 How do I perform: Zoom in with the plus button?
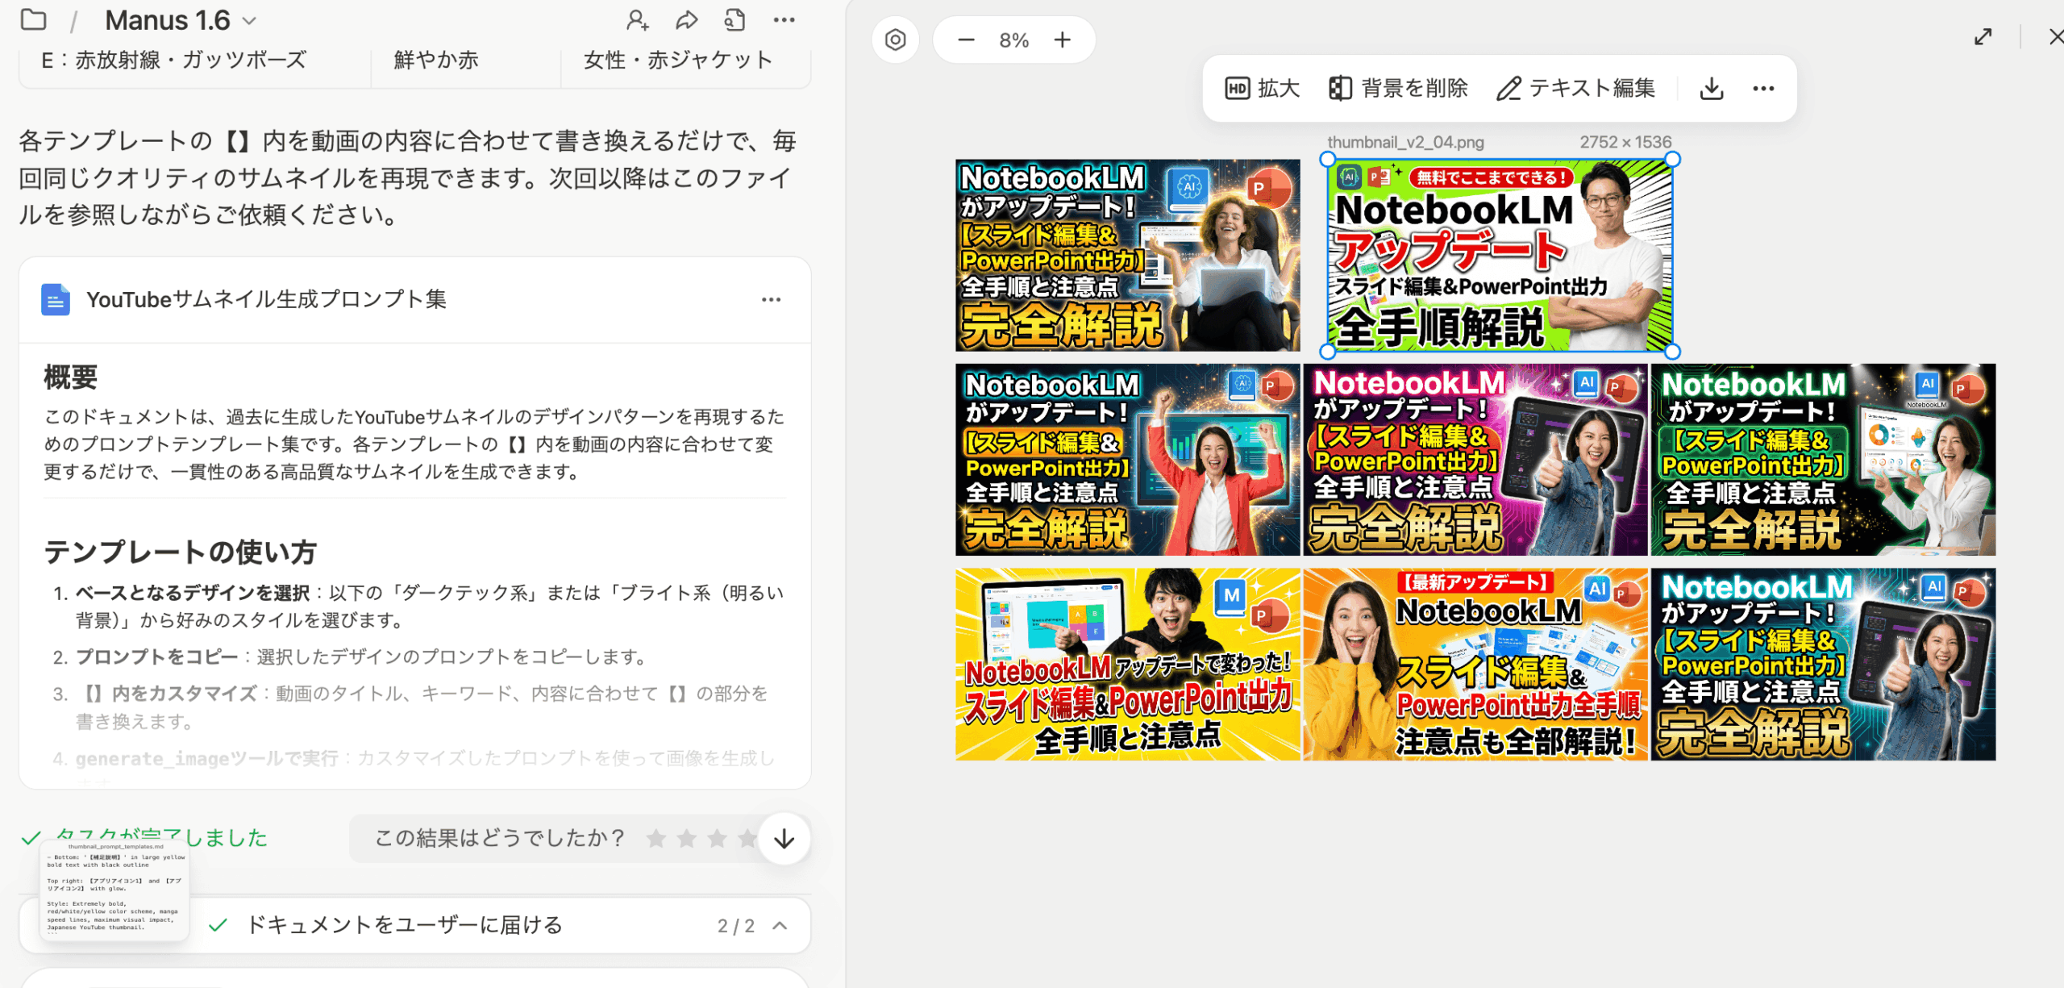click(x=1063, y=40)
